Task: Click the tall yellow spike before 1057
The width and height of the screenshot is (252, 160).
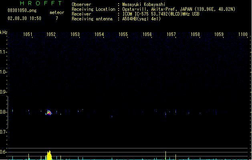Action: coord(165,156)
